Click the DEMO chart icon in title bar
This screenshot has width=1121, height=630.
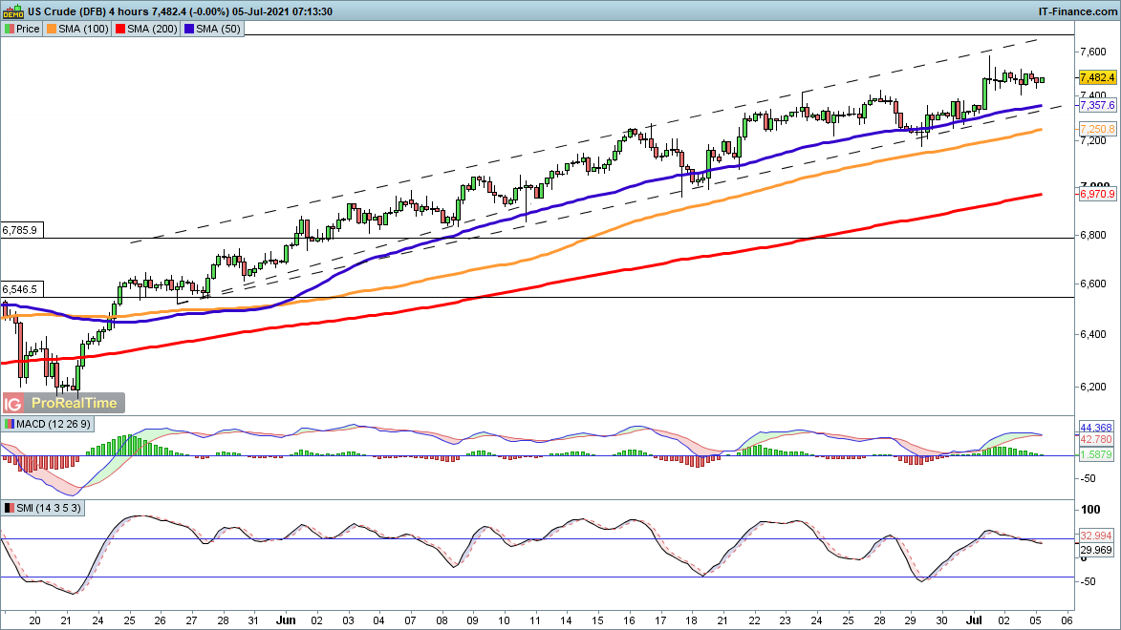(x=13, y=10)
